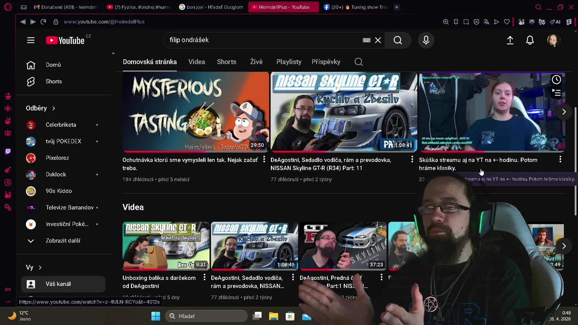Image resolution: width=578 pixels, height=325 pixels.
Task: Open the account avatar menu
Action: (x=553, y=40)
